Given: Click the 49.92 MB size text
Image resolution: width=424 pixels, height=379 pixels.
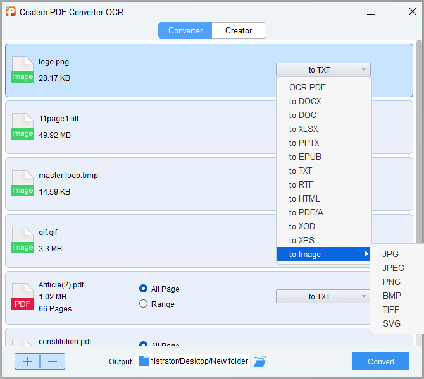Looking at the screenshot, I should point(54,135).
